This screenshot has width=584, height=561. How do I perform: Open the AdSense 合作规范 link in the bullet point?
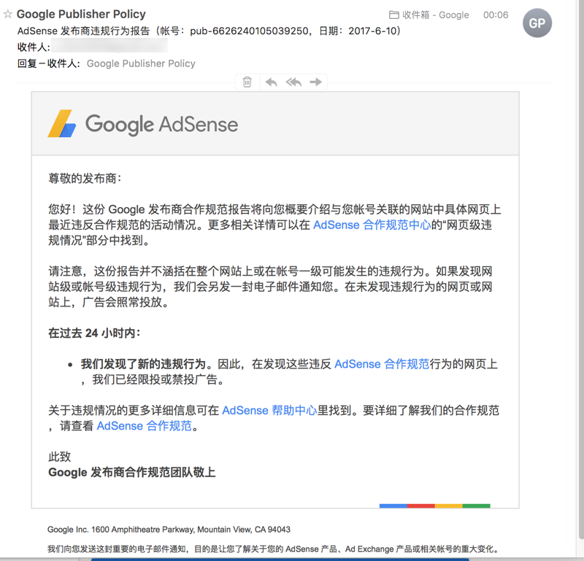382,364
